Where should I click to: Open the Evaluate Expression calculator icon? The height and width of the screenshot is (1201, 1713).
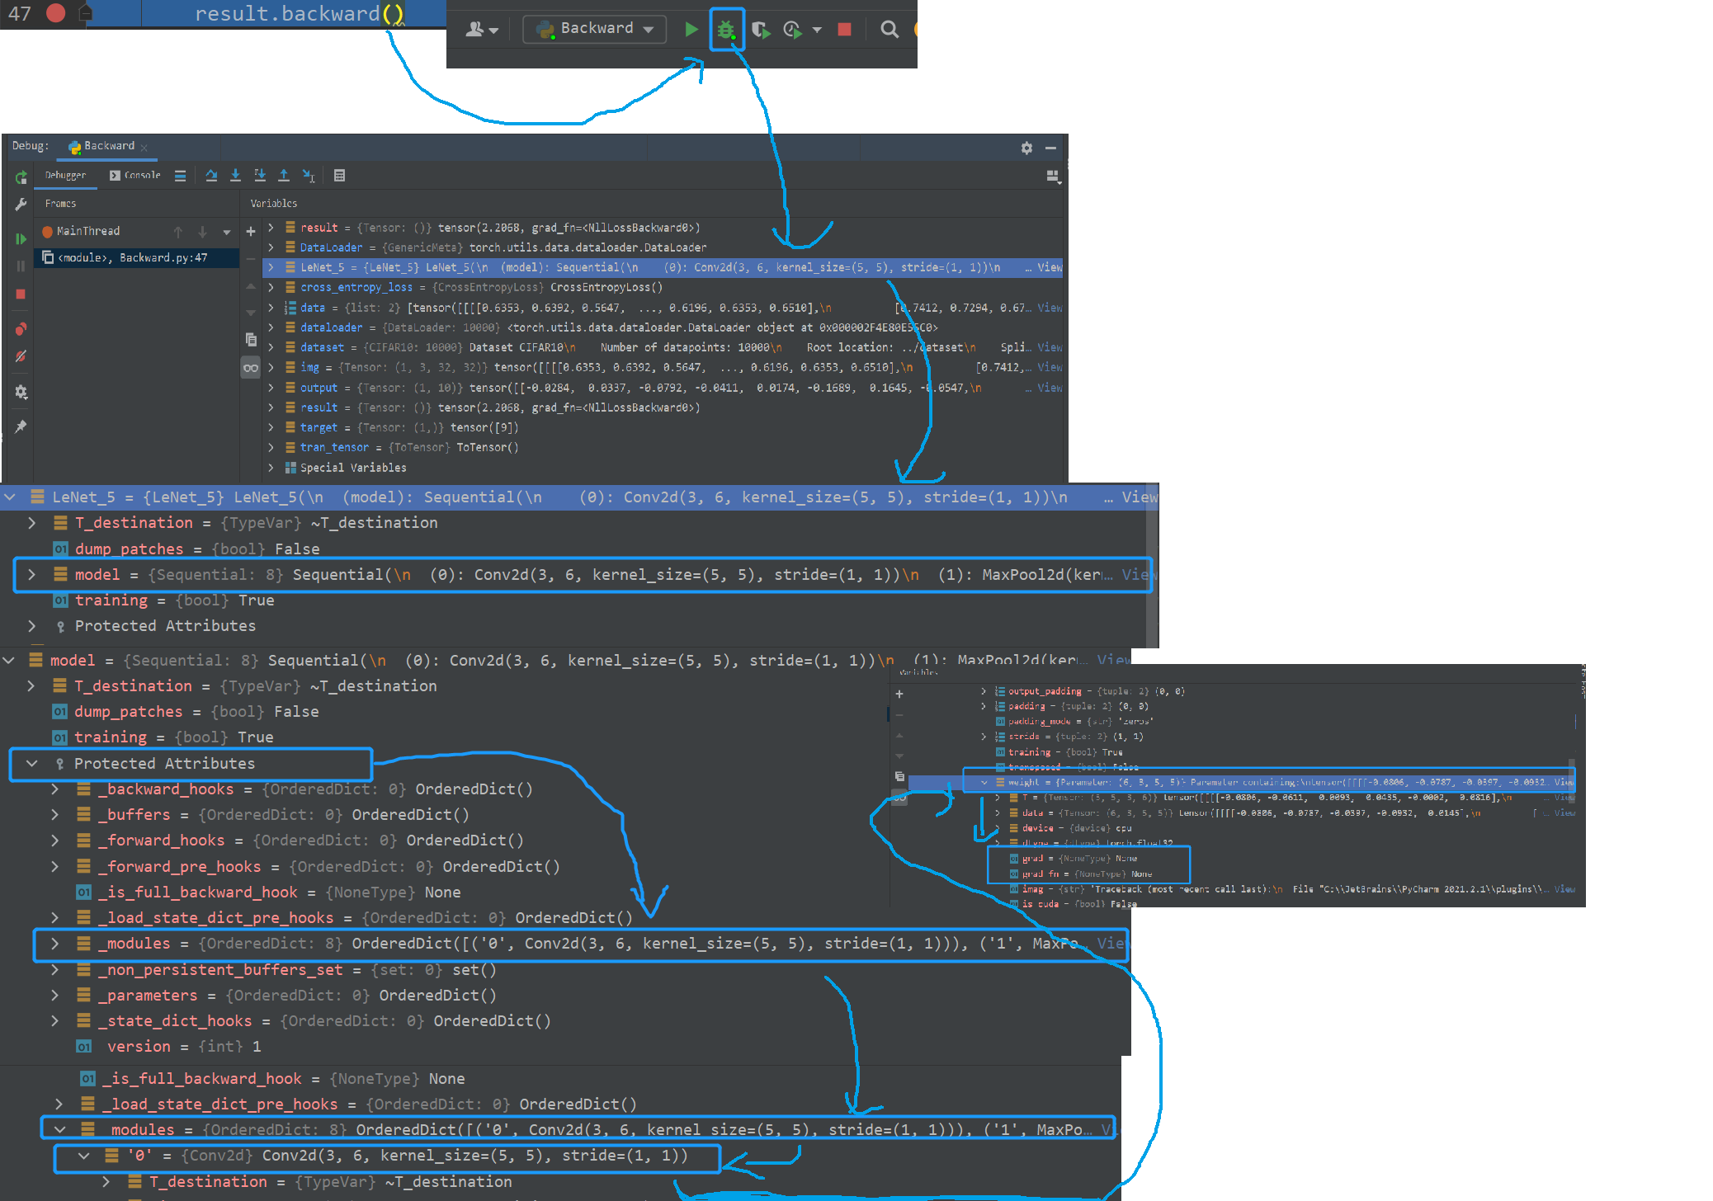tap(339, 175)
